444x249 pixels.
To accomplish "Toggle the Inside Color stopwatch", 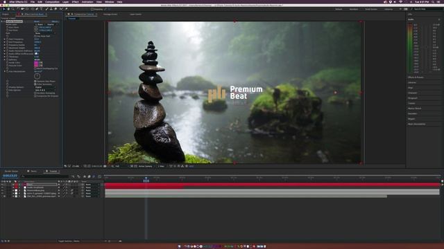I will [8, 63].
